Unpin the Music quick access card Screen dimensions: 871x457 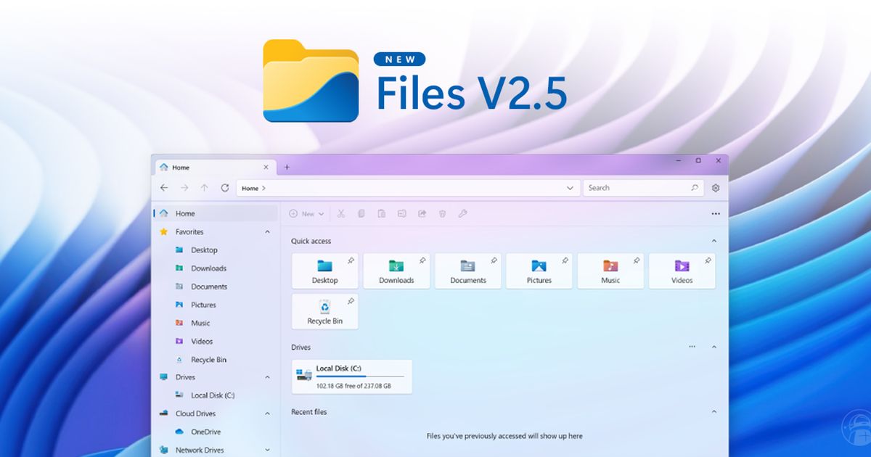click(637, 260)
